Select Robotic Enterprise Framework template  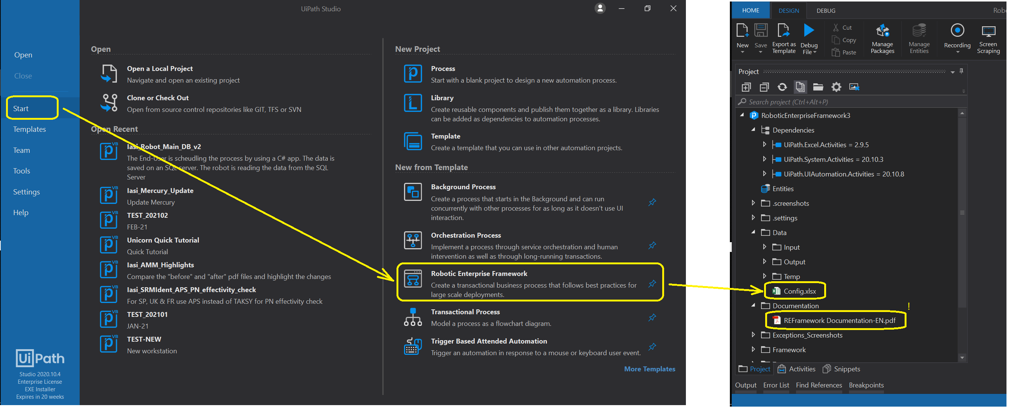pos(478,274)
